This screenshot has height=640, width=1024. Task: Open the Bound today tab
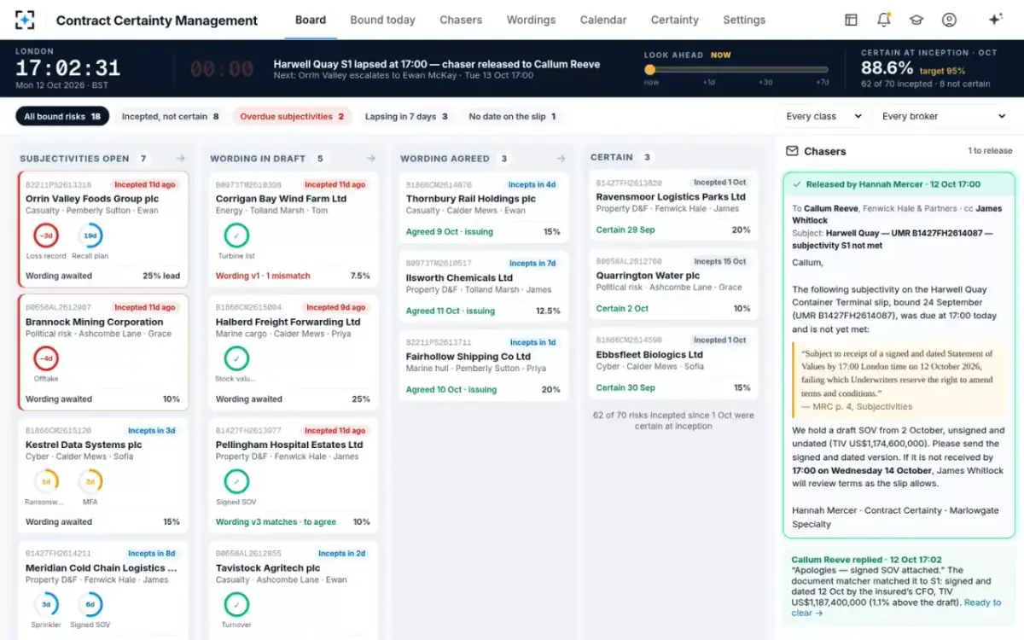(382, 20)
